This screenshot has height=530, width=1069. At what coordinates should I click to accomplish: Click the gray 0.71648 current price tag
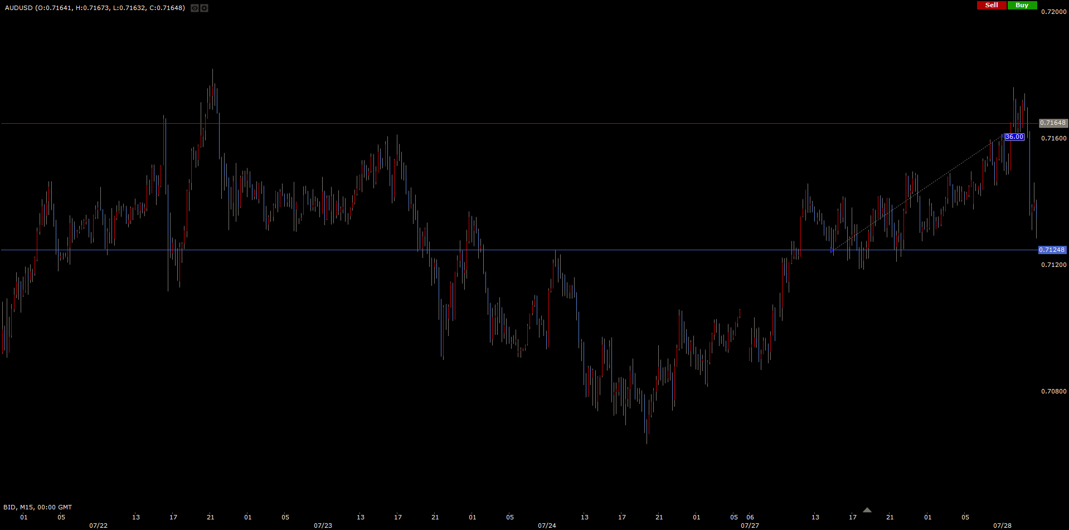(x=1052, y=123)
